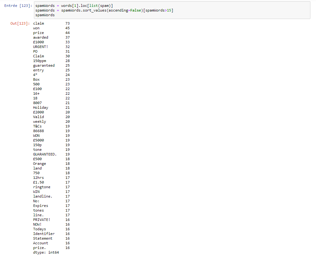Viewport: 316px width, 258px height.
Task: Click the last code line 'spamWords'
Action: (45, 15)
